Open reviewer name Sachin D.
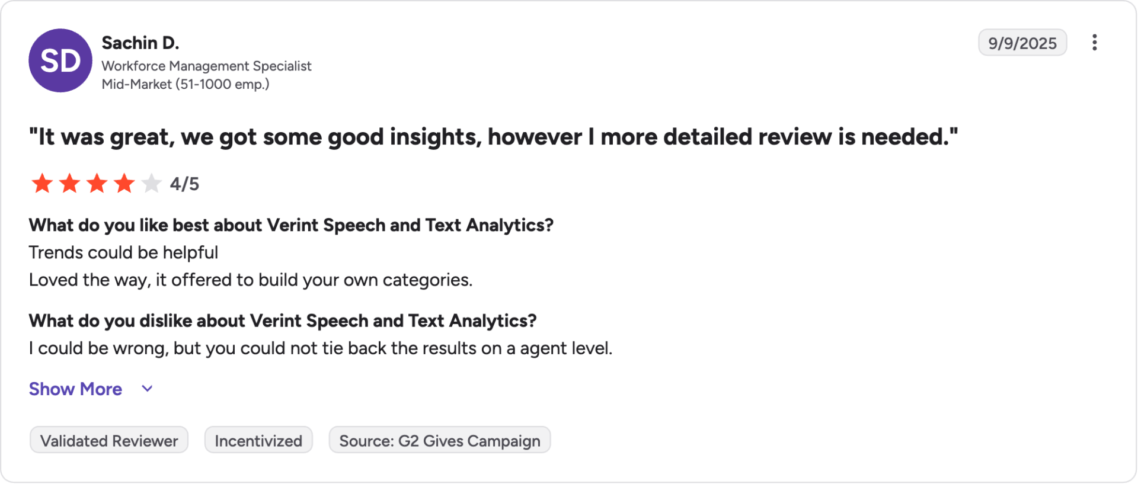Screen dimensions: 1138x484 (x=140, y=43)
